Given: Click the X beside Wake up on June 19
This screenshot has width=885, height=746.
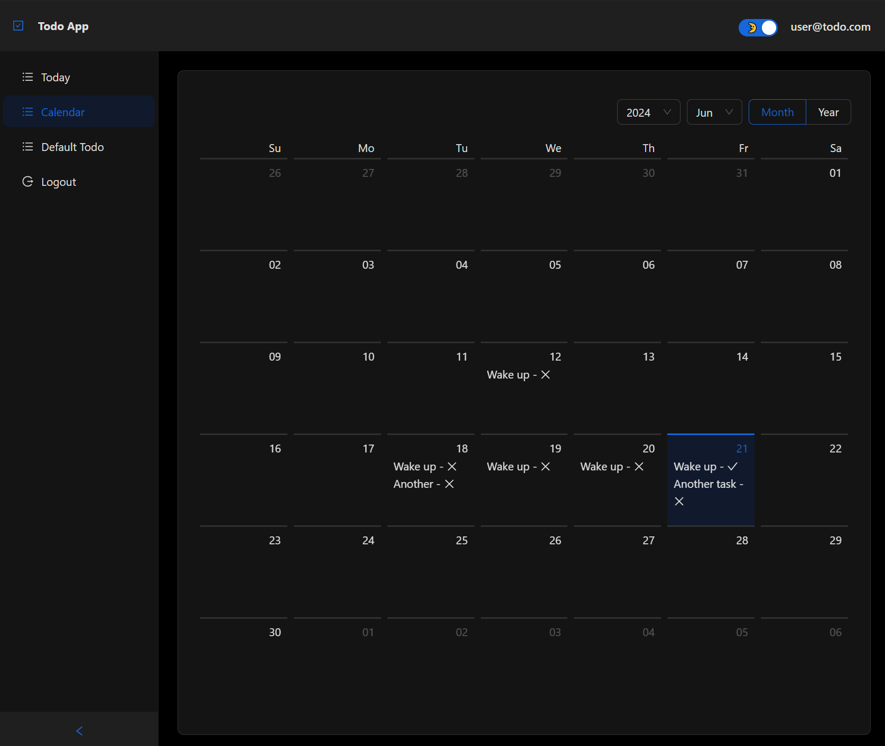Looking at the screenshot, I should click(546, 466).
